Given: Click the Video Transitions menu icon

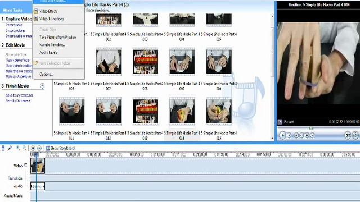Looking at the screenshot, I should (x=36, y=19).
